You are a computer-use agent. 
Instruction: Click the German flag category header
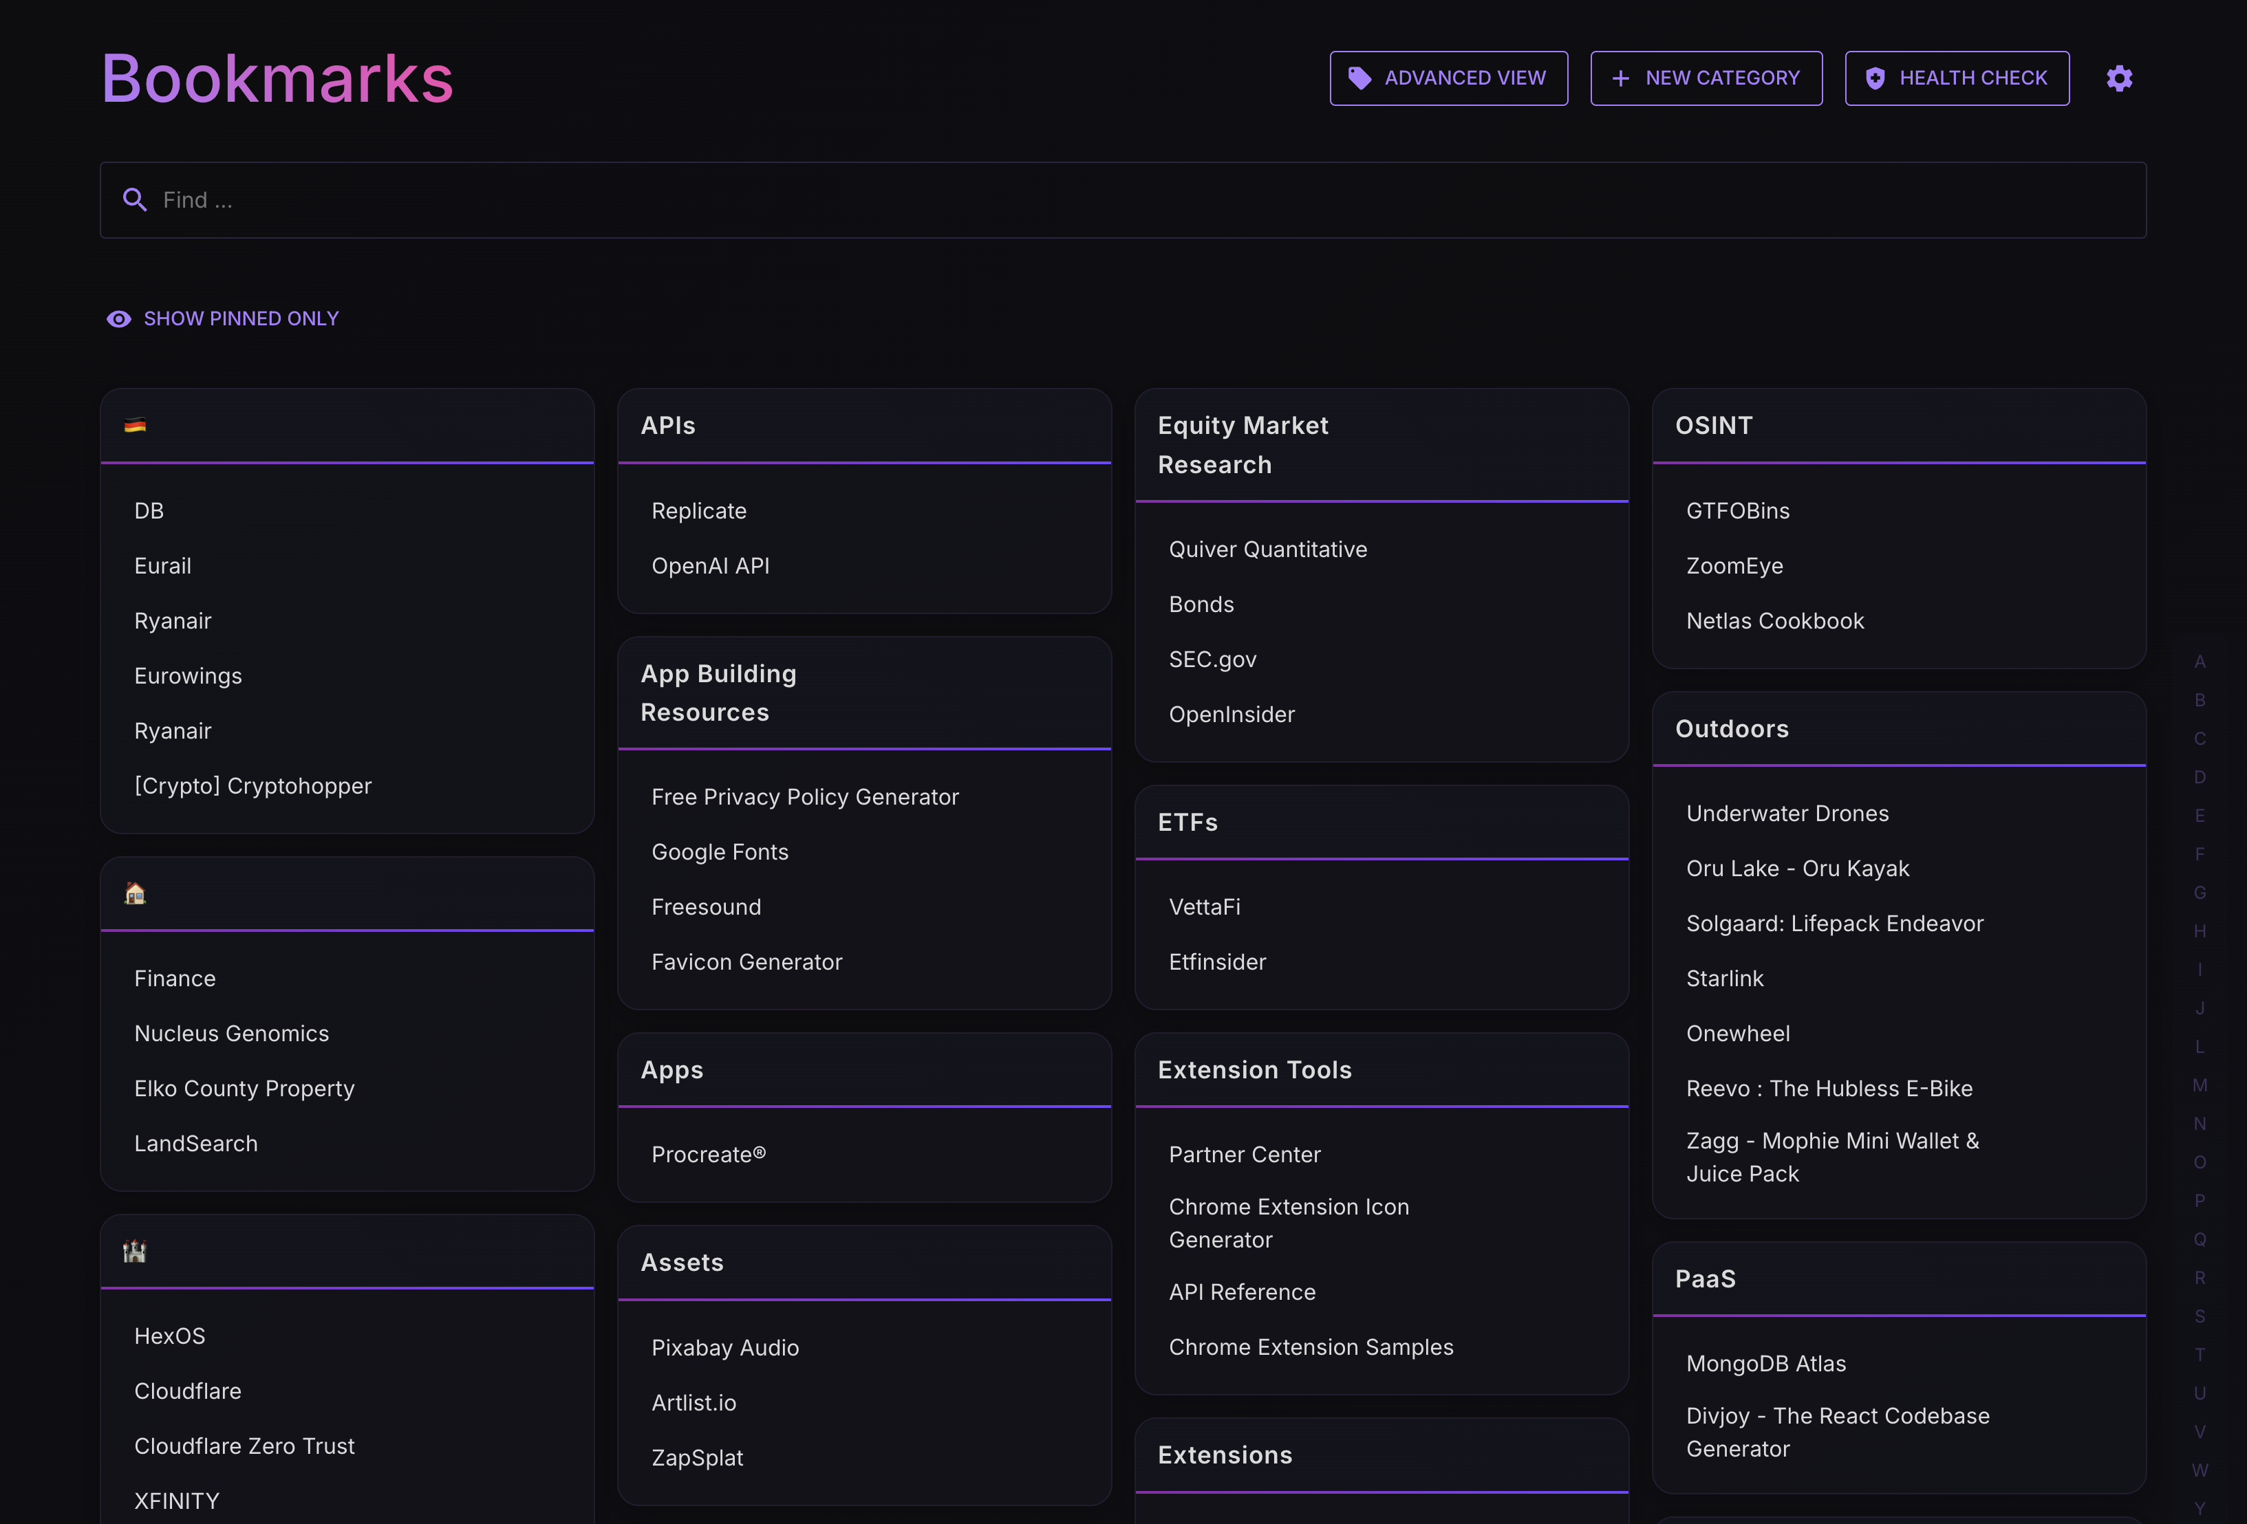[136, 425]
